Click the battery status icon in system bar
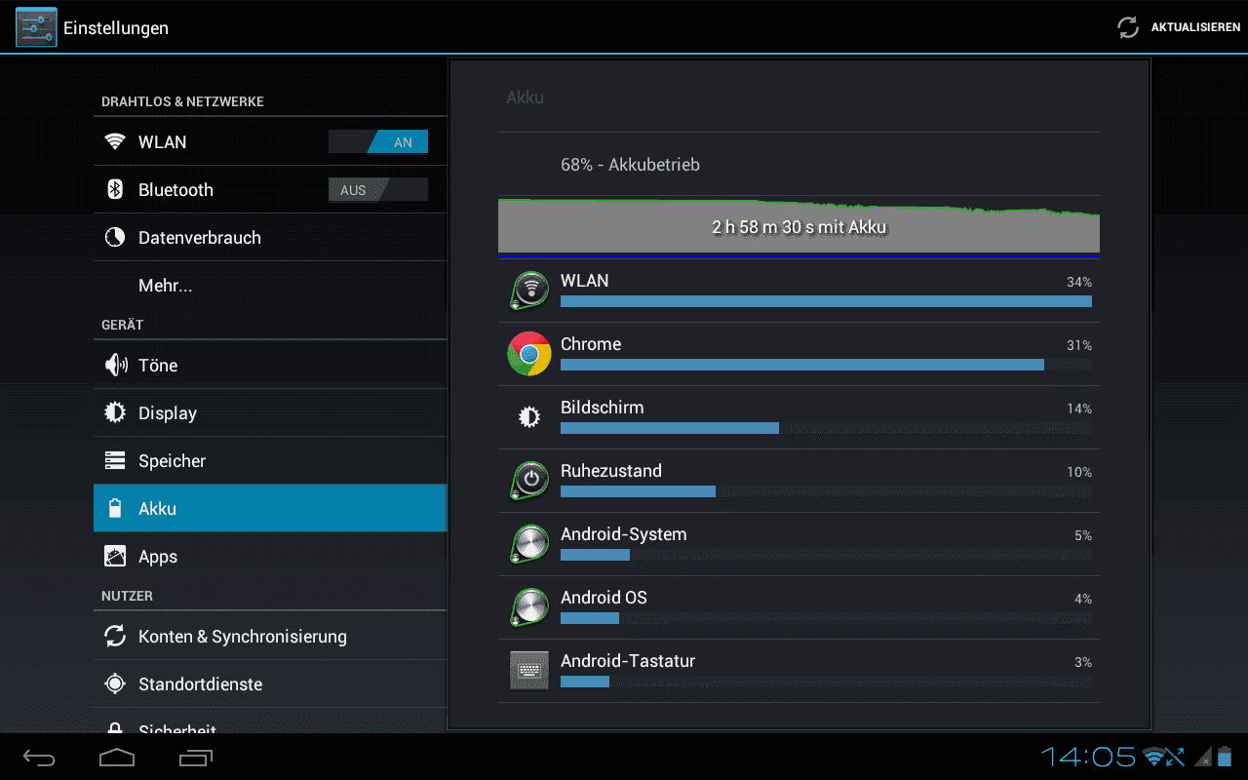The width and height of the screenshot is (1248, 780). pyautogui.click(x=1225, y=757)
